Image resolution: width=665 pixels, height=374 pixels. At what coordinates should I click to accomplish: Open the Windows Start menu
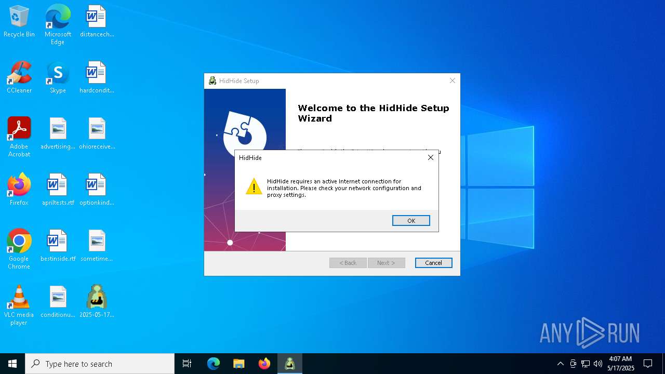pyautogui.click(x=12, y=364)
